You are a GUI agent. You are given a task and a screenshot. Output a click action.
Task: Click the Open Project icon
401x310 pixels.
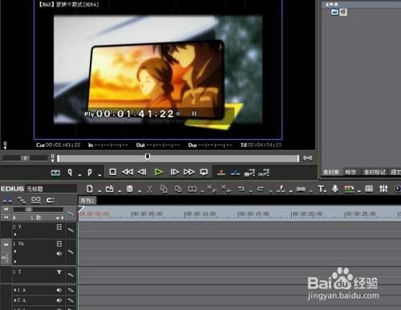110,189
